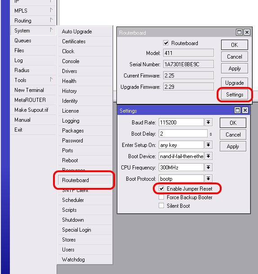Maximize the Settings dialog window

(x=237, y=110)
